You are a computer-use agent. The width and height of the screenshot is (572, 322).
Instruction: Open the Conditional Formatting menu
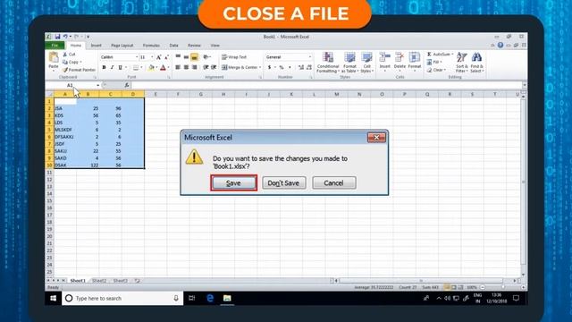click(x=328, y=62)
